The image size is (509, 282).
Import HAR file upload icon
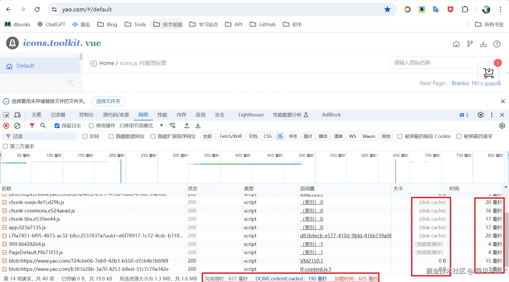coord(187,126)
